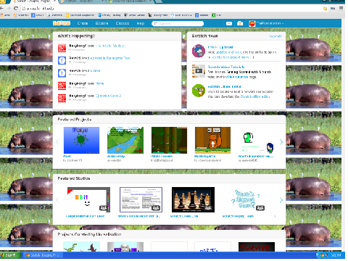The height and width of the screenshot is (261, 348).
Task: Open the Chrome hamburger menu
Action: click(341, 8)
